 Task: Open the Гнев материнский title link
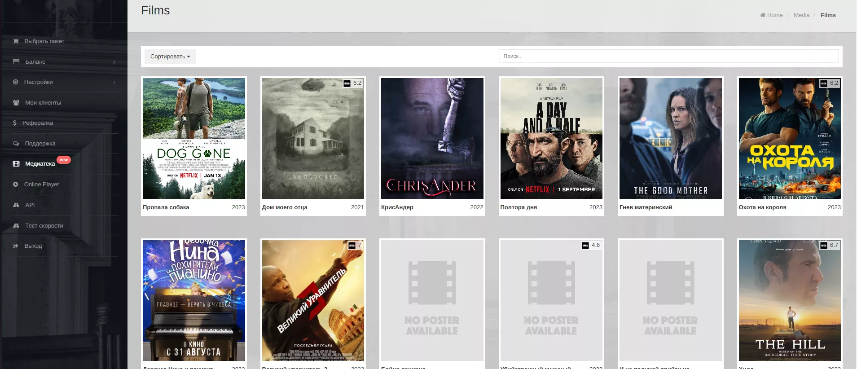[646, 207]
